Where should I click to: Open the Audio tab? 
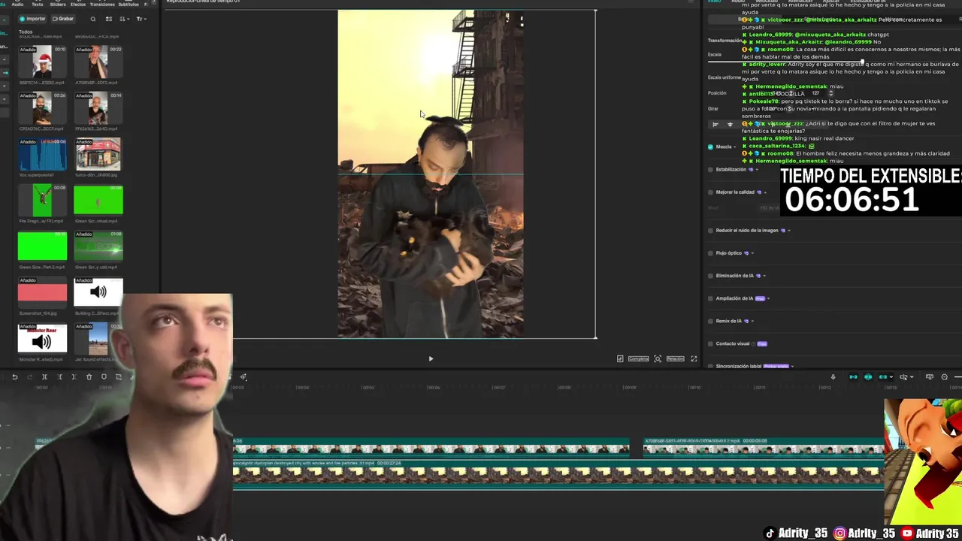pos(17,4)
